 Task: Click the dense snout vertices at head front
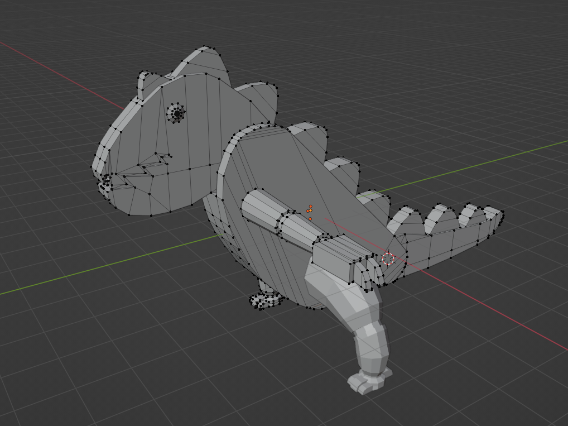[105, 181]
